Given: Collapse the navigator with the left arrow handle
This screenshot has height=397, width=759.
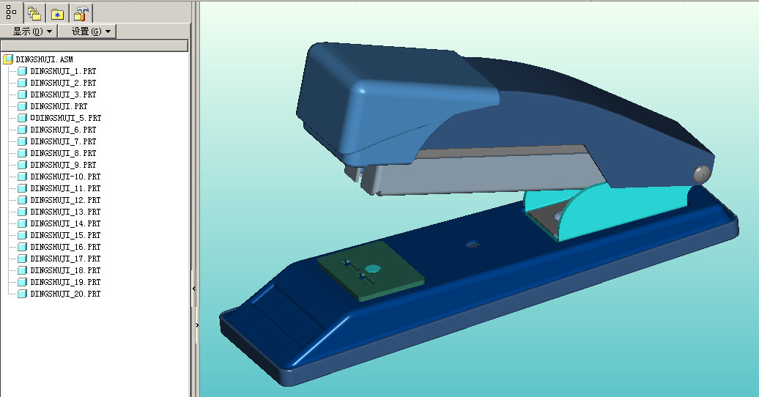Looking at the screenshot, I should [194, 289].
